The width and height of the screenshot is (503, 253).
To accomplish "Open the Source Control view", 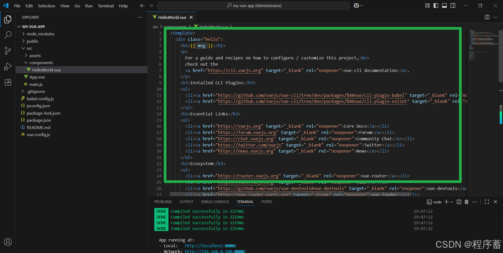I will [x=8, y=50].
